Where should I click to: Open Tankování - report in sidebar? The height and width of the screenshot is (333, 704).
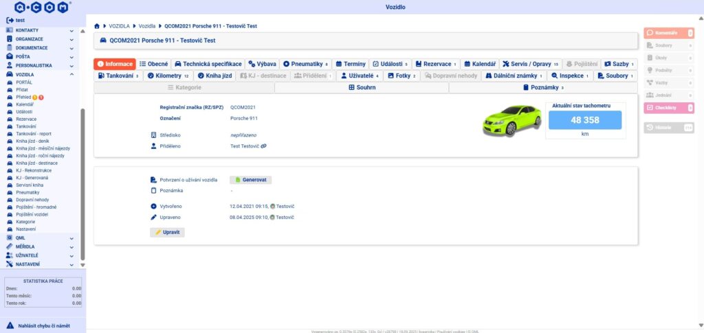(34, 134)
